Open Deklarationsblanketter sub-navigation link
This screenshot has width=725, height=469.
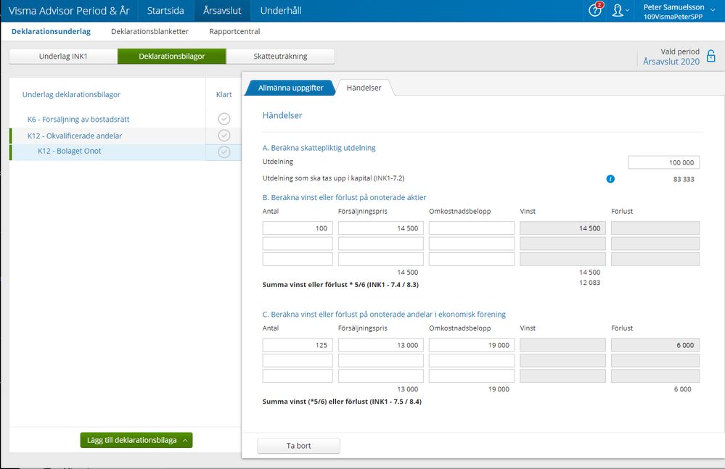pos(149,32)
